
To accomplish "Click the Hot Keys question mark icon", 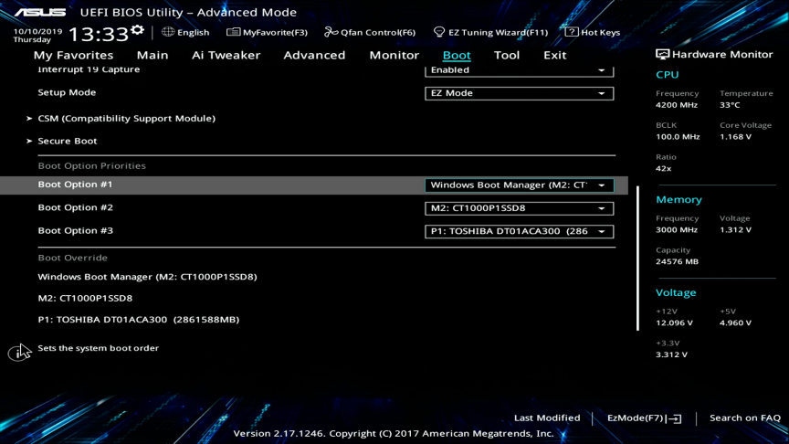I will tap(571, 32).
